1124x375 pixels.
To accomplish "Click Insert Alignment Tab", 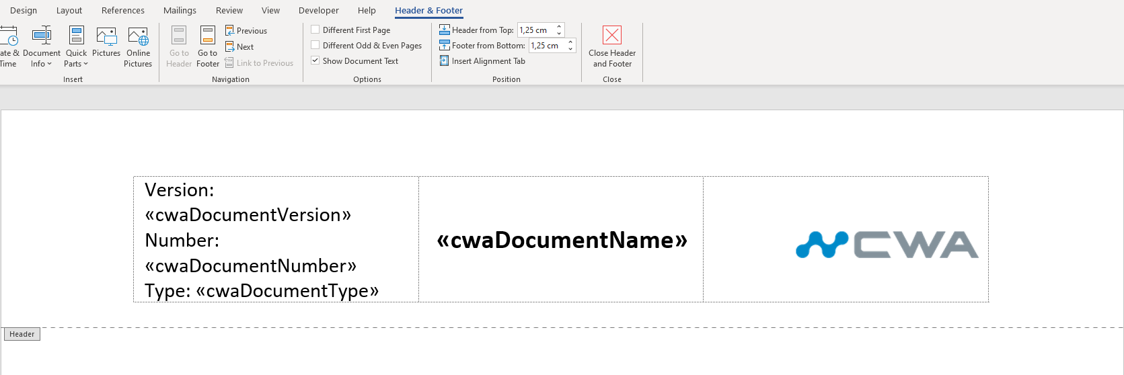I will click(482, 61).
